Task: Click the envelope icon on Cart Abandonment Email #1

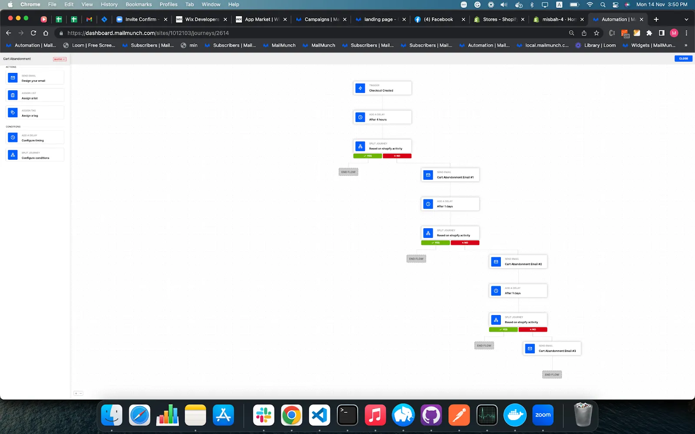Action: (428, 175)
